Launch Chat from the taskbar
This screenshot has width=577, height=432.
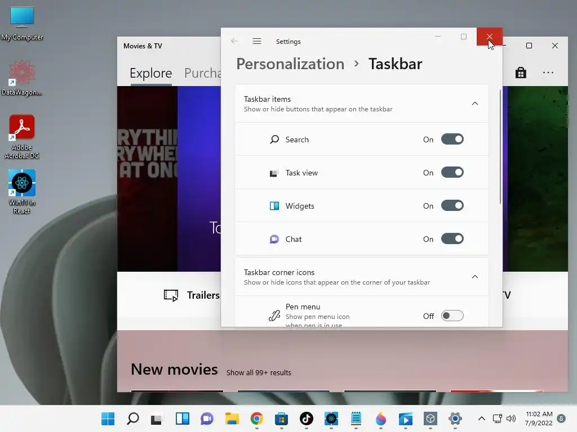point(207,418)
